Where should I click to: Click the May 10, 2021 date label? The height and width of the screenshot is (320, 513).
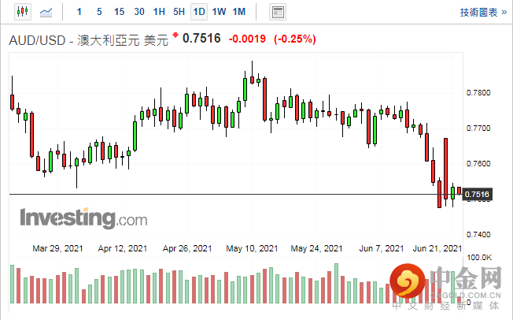[x=252, y=248]
